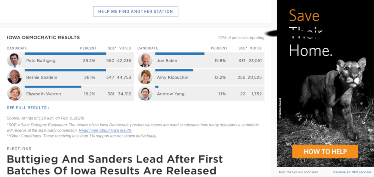
Task: Click Elizabeth Warren's candidate photo
Action: point(14,94)
